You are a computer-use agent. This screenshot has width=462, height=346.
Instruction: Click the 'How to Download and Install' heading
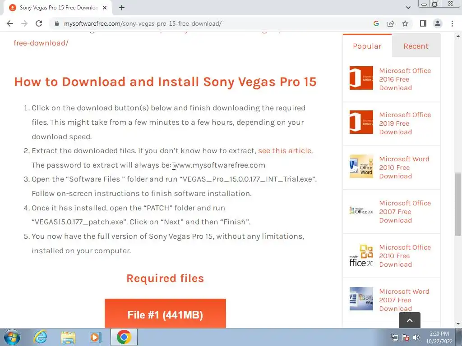[165, 82]
